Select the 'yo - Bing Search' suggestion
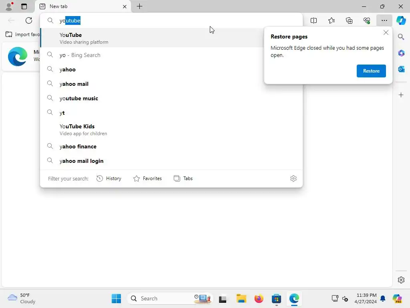The width and height of the screenshot is (410, 308). click(171, 55)
